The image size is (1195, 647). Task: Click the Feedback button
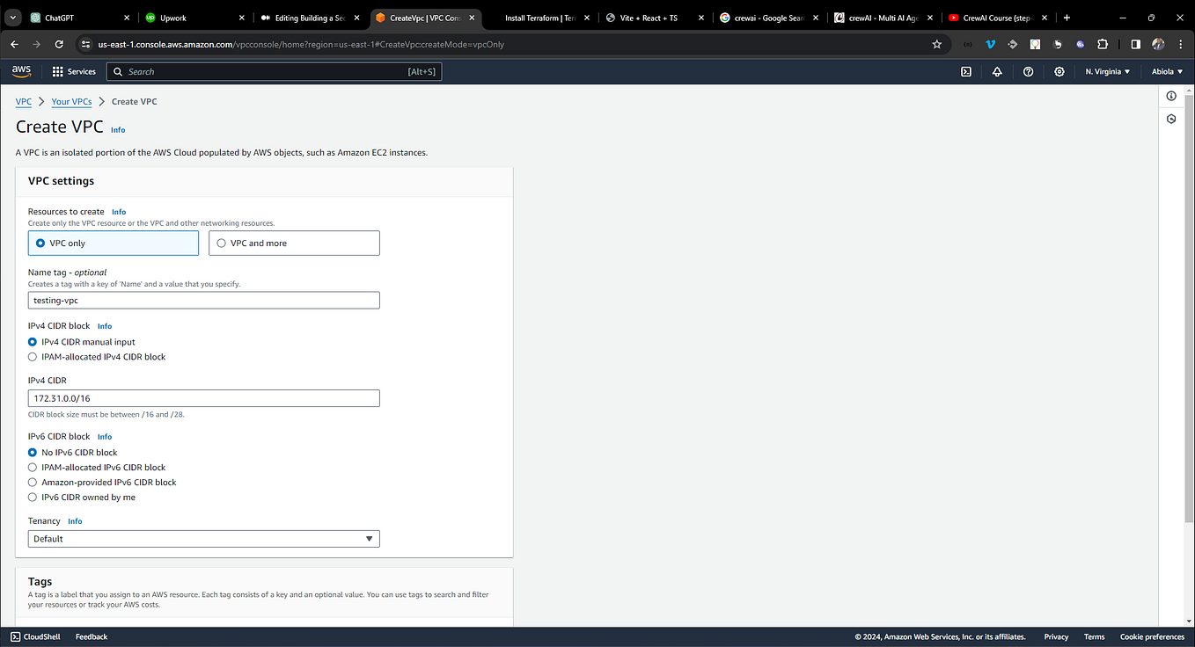[x=92, y=636]
